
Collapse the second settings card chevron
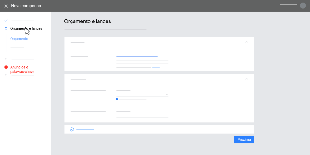[246, 79]
